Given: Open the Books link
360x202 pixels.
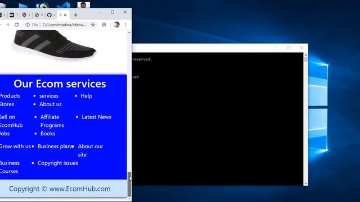Looking at the screenshot, I should (x=48, y=134).
